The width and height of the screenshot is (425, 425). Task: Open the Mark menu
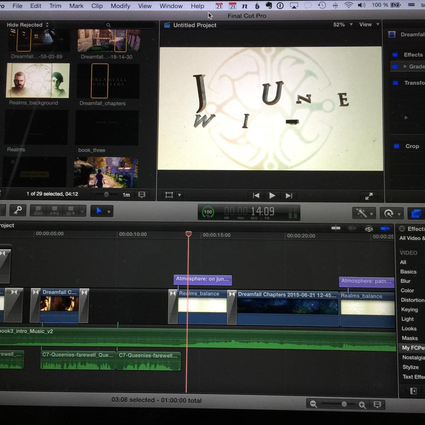[x=76, y=6]
